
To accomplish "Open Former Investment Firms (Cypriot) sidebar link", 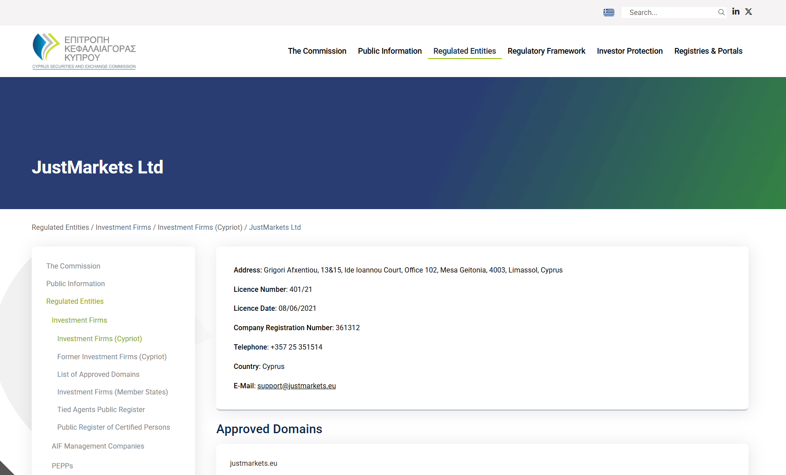I will (112, 357).
